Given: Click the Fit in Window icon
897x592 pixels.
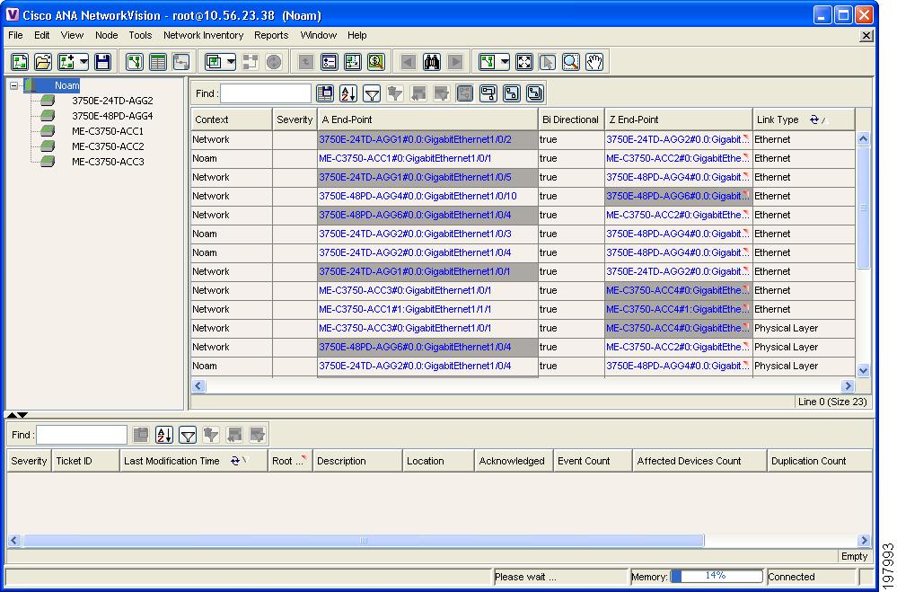Looking at the screenshot, I should (x=524, y=62).
